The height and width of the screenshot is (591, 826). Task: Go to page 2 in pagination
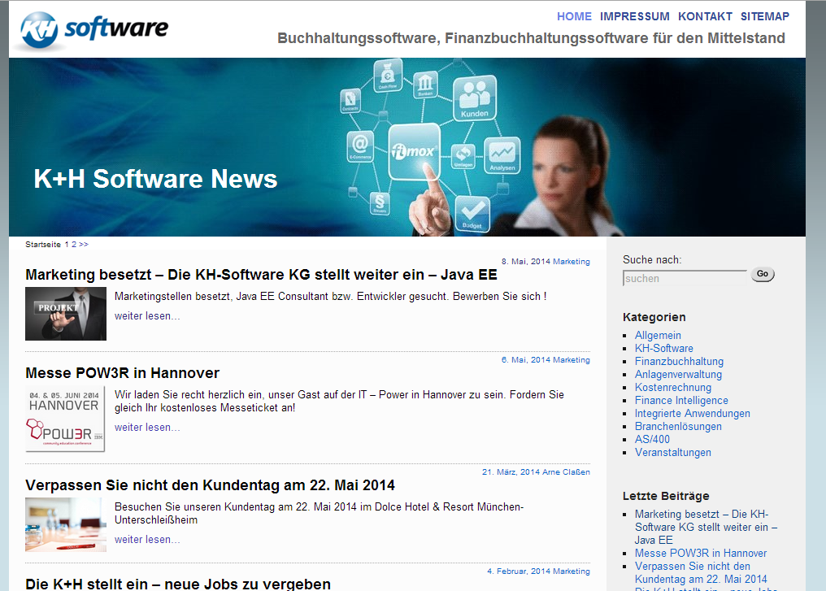[x=74, y=245]
